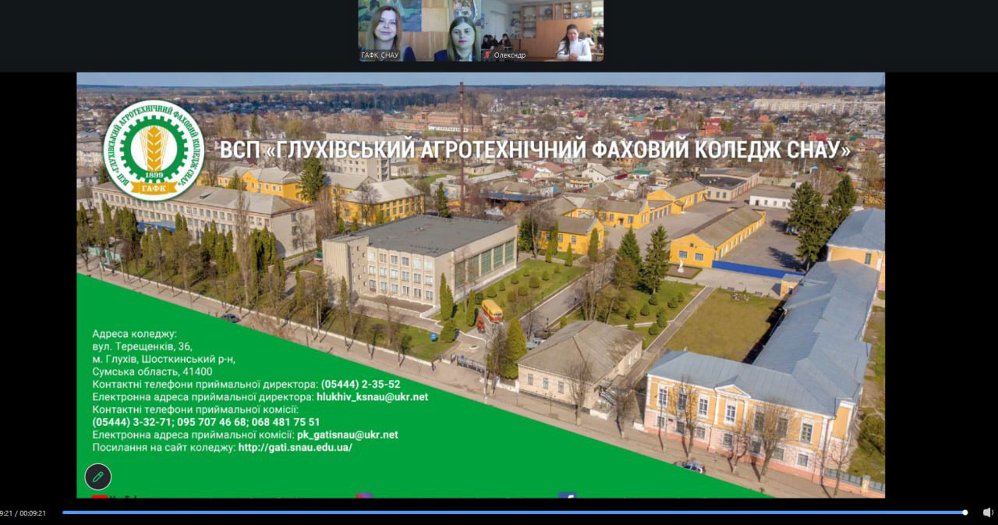Click the pk_gatisnau@ukr.net email address
Viewport: 998px width, 525px height.
tap(348, 435)
